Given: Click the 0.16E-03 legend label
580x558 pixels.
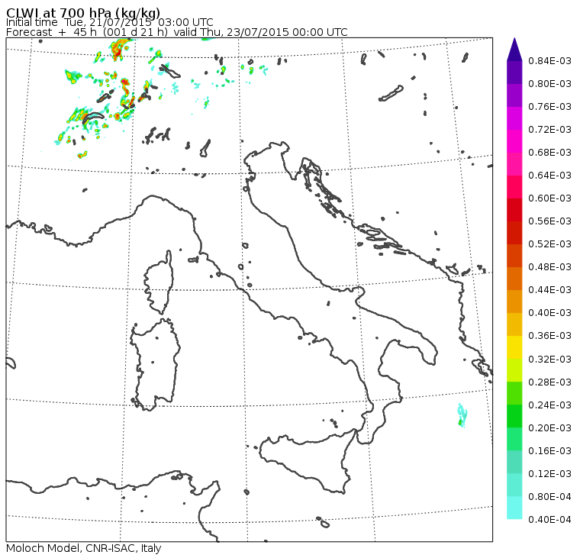Looking at the screenshot, I should [549, 451].
